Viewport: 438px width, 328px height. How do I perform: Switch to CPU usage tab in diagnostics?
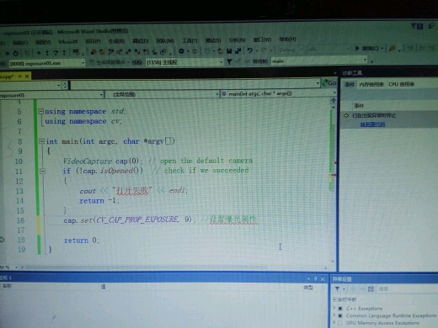pyautogui.click(x=401, y=84)
